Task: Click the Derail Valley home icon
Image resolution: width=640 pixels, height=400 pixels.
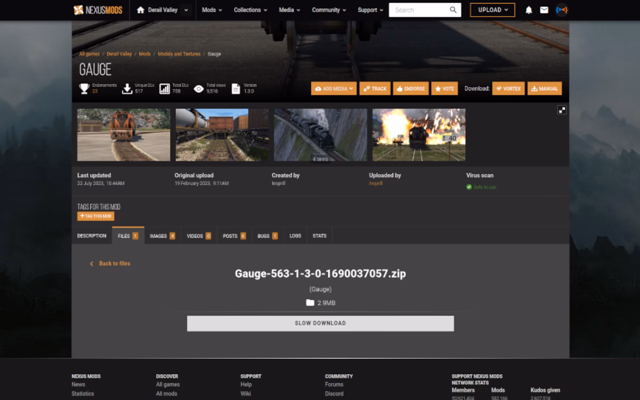Action: tap(140, 10)
